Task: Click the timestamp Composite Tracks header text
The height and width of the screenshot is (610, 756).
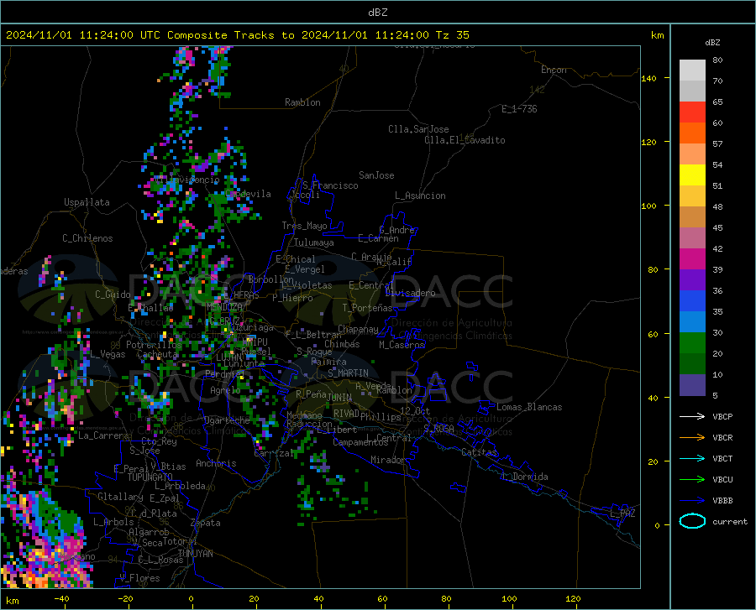Action: [237, 35]
